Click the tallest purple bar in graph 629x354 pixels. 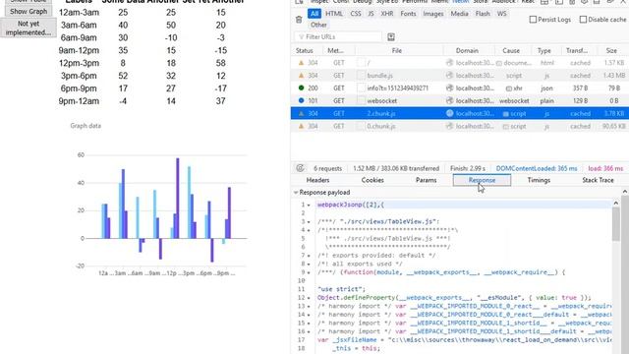tap(178, 199)
